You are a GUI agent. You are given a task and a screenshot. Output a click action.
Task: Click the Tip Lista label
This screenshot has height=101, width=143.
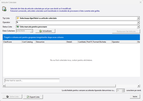click(6, 18)
